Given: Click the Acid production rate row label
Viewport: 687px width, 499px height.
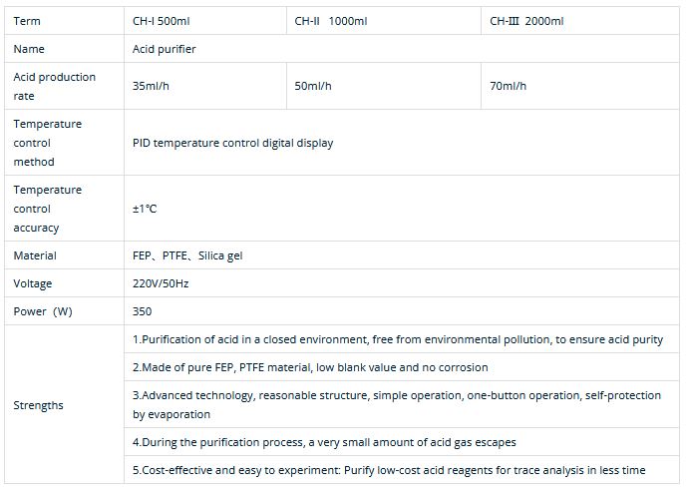Looking at the screenshot, I should click(x=55, y=86).
